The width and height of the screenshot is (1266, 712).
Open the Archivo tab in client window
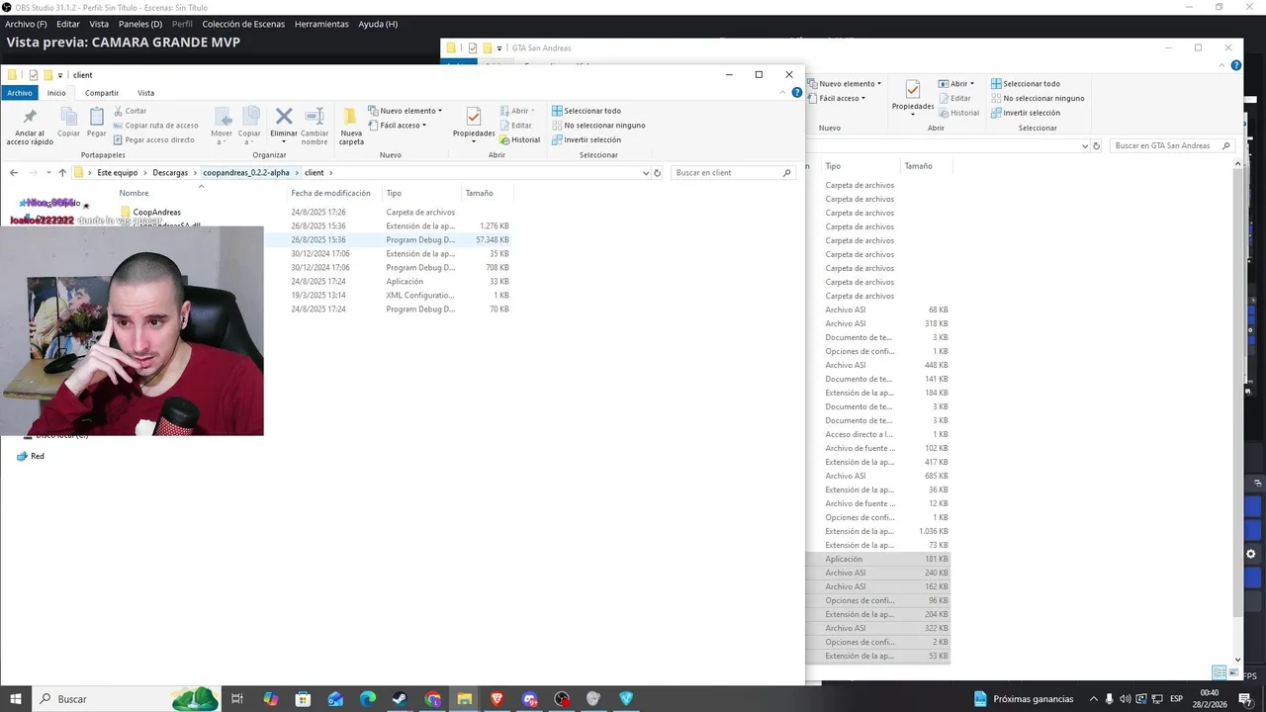click(20, 93)
